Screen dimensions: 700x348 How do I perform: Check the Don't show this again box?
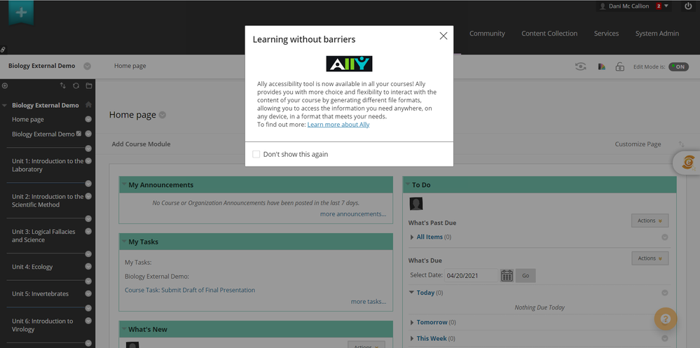coord(256,154)
